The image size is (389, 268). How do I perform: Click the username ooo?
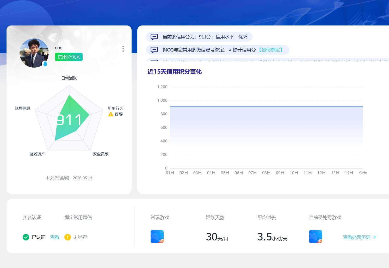click(x=59, y=48)
